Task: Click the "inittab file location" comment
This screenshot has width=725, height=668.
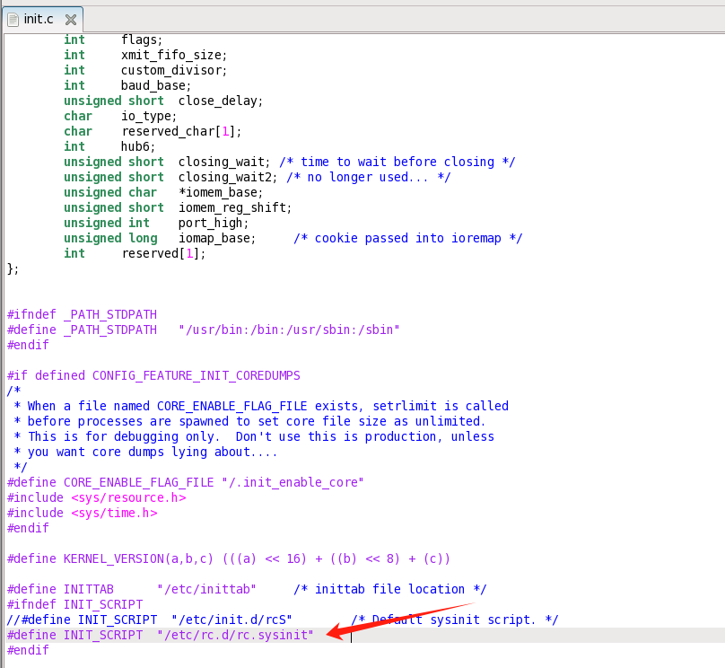Action: click(x=389, y=589)
